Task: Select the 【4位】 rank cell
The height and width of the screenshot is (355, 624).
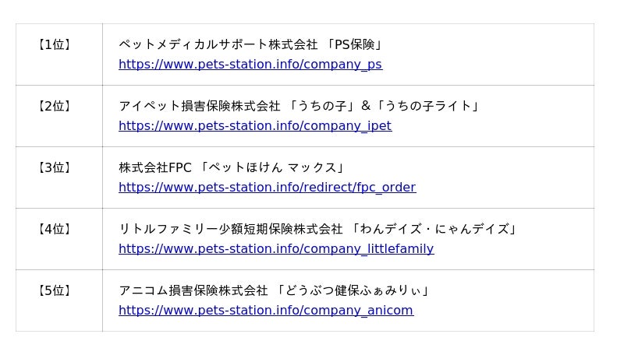Action: (55, 230)
